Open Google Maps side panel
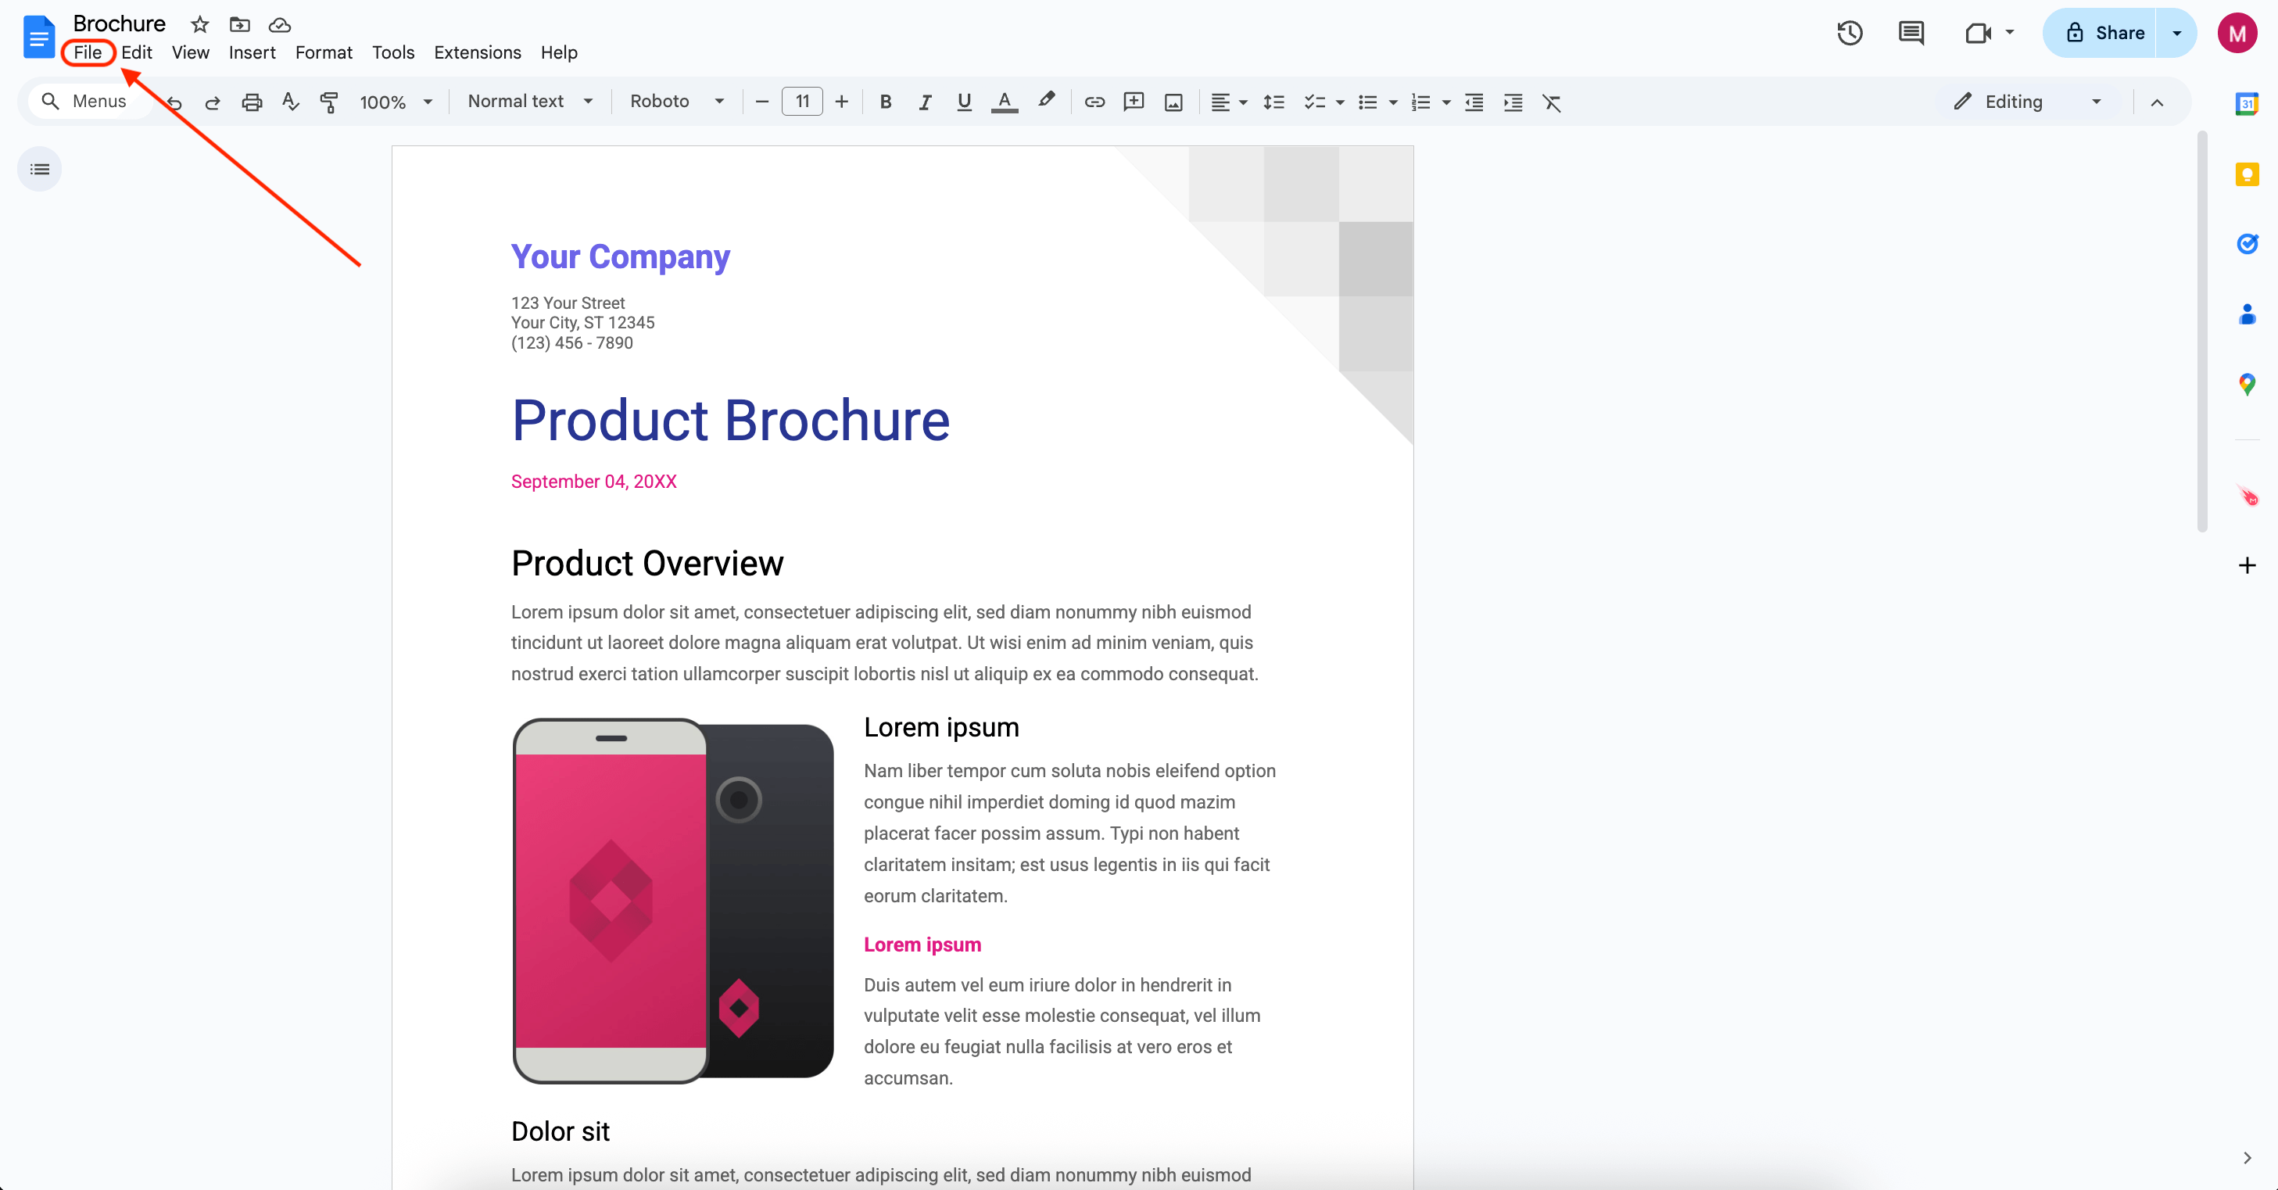This screenshot has width=2278, height=1190. click(x=2246, y=384)
